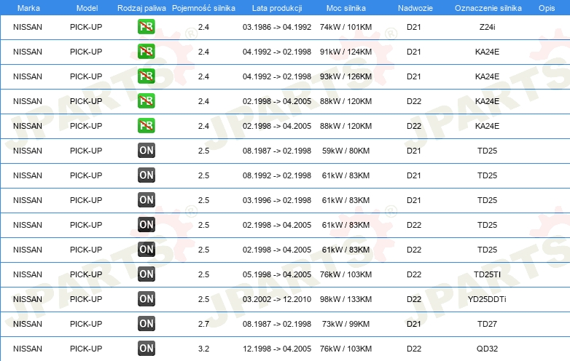Viewport: 570px width, 361px height.
Task: Click KA24E in the 91kW / 124KM row
Action: click(x=487, y=52)
